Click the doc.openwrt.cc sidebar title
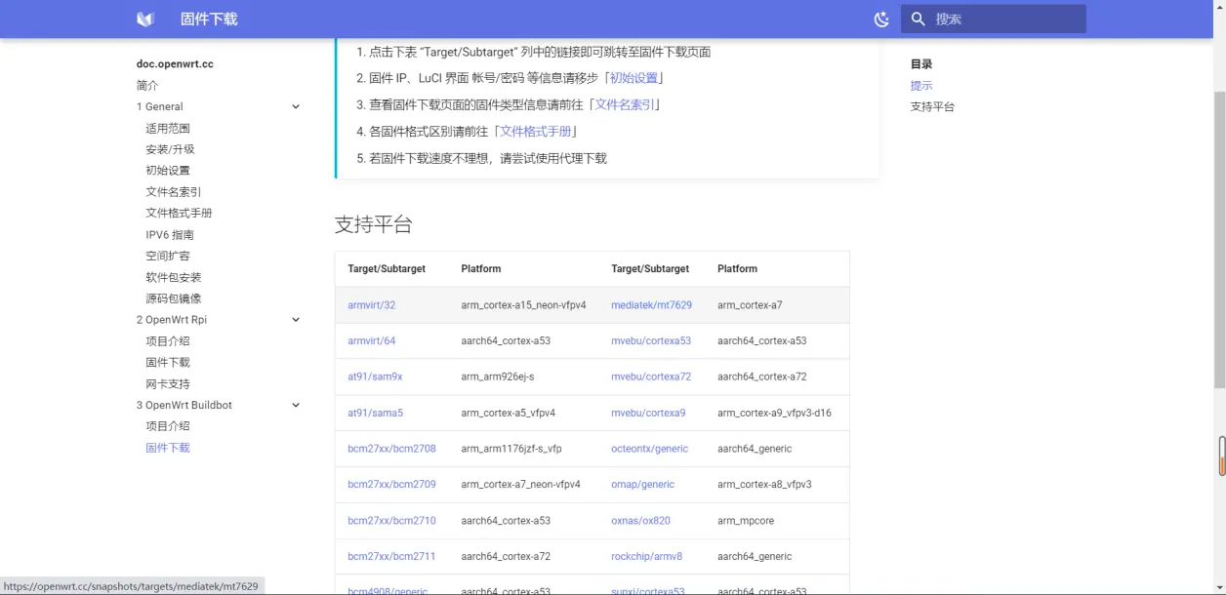Image resolution: width=1226 pixels, height=595 pixels. (x=175, y=64)
